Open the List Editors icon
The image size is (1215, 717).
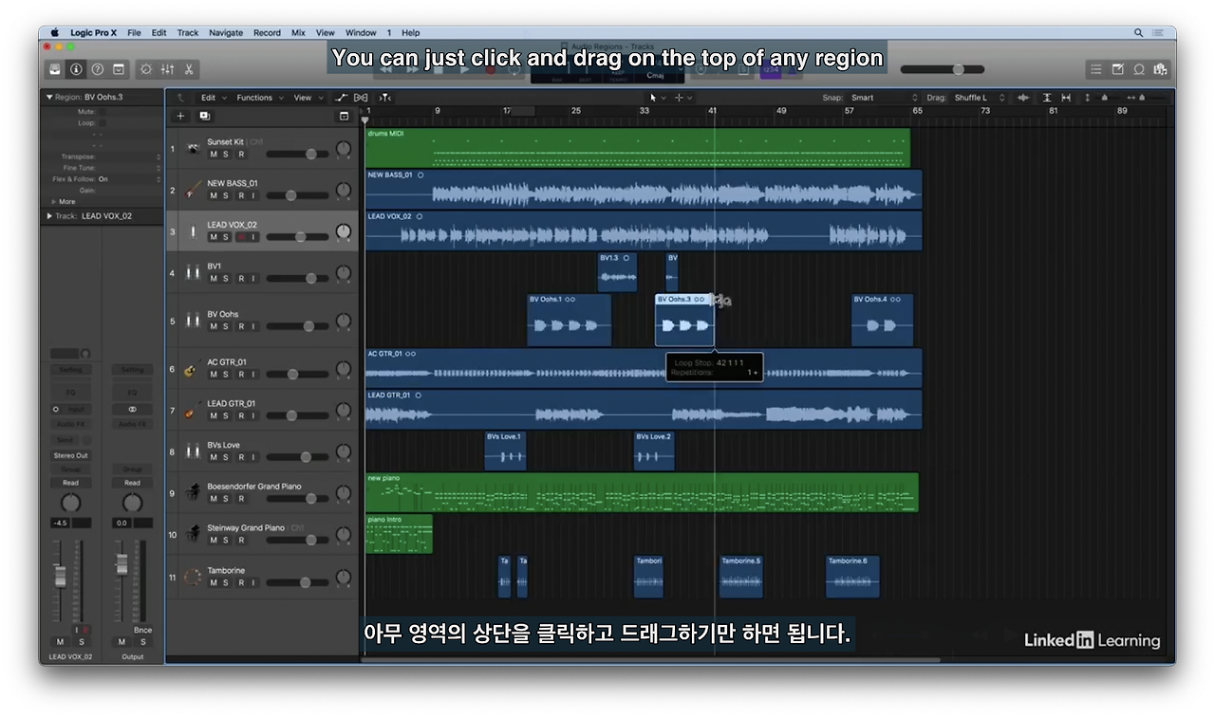pyautogui.click(x=1096, y=69)
